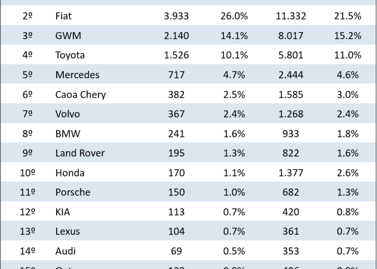Image resolution: width=377 pixels, height=269 pixels.
Task: Click the Toyota row label
Action: 70,55
